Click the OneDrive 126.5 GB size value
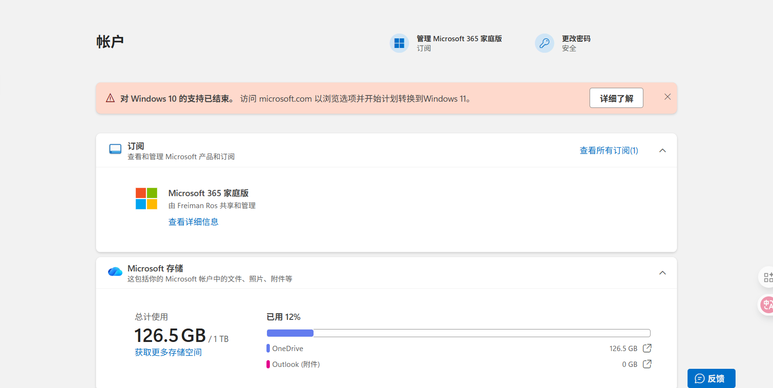The height and width of the screenshot is (388, 773). click(623, 348)
